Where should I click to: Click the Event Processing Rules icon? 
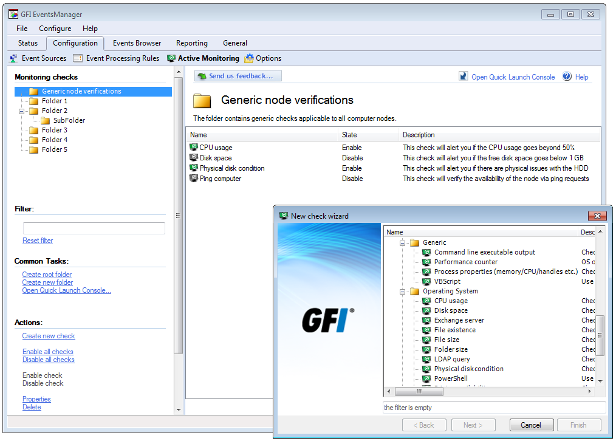(78, 58)
